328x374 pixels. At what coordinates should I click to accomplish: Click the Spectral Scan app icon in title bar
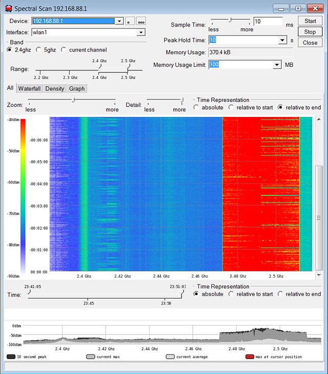click(x=9, y=9)
